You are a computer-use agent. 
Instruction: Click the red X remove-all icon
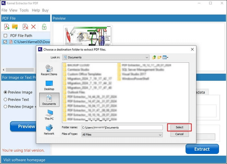(x=33, y=27)
